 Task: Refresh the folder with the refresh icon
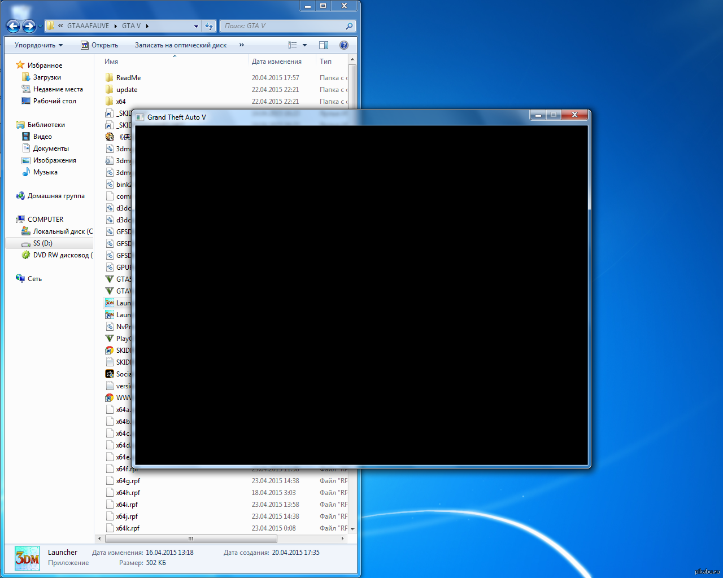pyautogui.click(x=209, y=26)
